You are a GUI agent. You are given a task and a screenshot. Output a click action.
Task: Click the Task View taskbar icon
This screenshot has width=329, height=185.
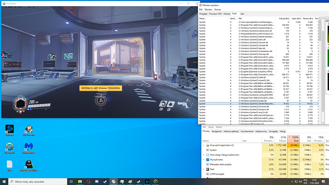72,182
